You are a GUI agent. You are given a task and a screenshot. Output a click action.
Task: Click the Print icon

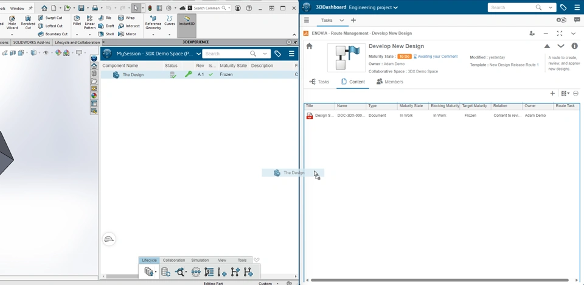(95, 8)
